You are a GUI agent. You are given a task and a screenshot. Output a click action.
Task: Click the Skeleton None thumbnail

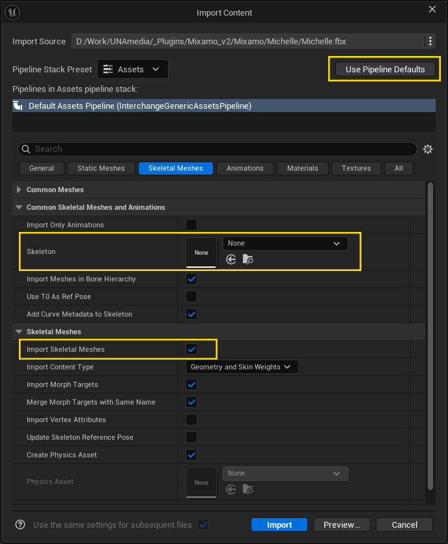click(x=201, y=252)
